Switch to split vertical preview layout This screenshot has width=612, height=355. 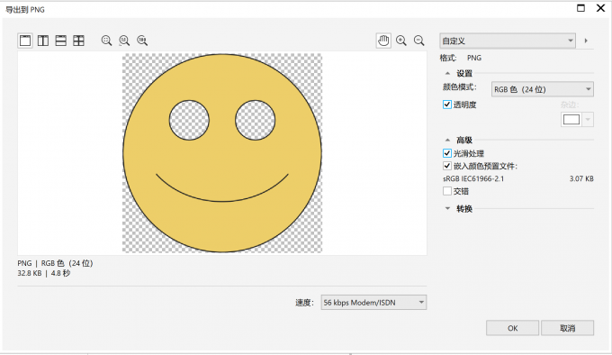coord(43,41)
